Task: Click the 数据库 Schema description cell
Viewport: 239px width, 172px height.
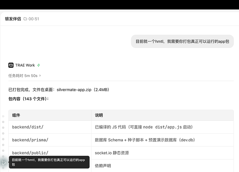Action: coord(162,140)
